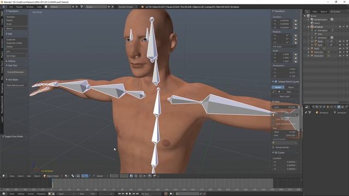Add a new scene with plus icon
Image resolution: width=349 pixels, height=196 pixels.
tap(109, 7)
